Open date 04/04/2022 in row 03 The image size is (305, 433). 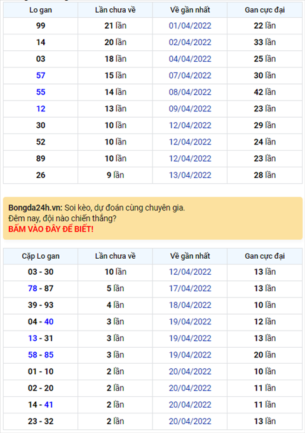coord(190,59)
